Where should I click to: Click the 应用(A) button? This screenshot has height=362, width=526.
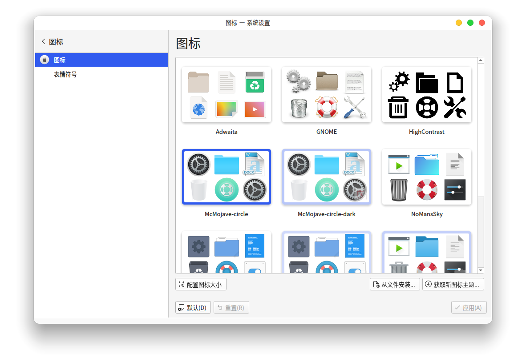click(469, 307)
